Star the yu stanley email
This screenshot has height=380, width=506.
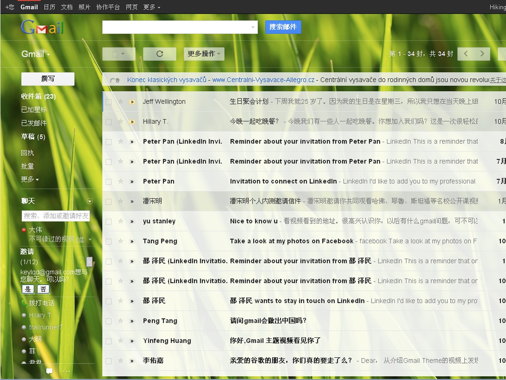point(121,221)
